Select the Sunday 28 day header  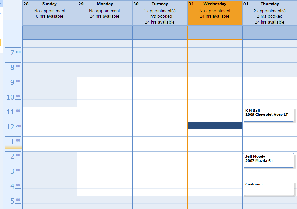point(50,13)
